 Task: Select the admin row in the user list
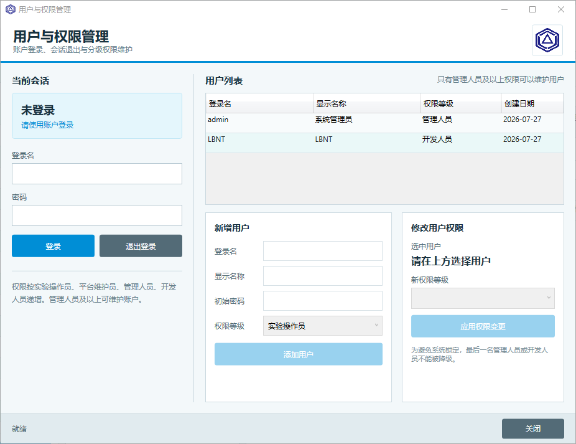tap(384, 123)
